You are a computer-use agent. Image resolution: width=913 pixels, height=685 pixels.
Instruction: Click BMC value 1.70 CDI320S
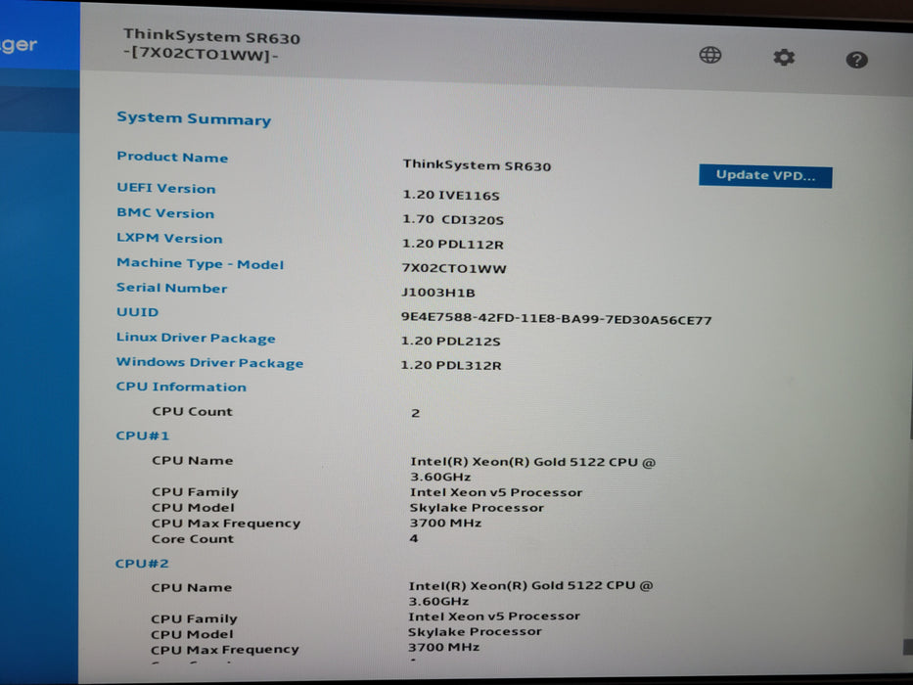(453, 219)
